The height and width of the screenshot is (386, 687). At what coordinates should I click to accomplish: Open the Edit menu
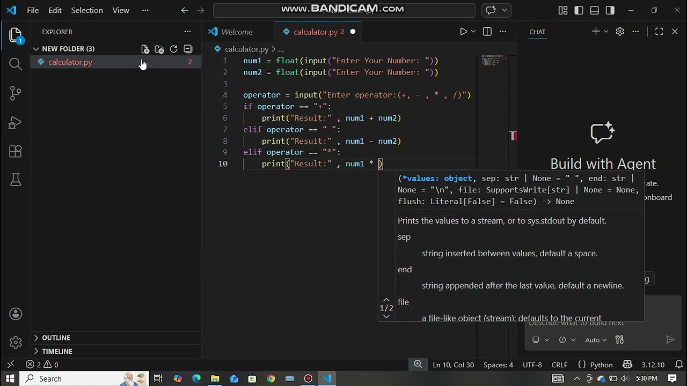coord(55,10)
